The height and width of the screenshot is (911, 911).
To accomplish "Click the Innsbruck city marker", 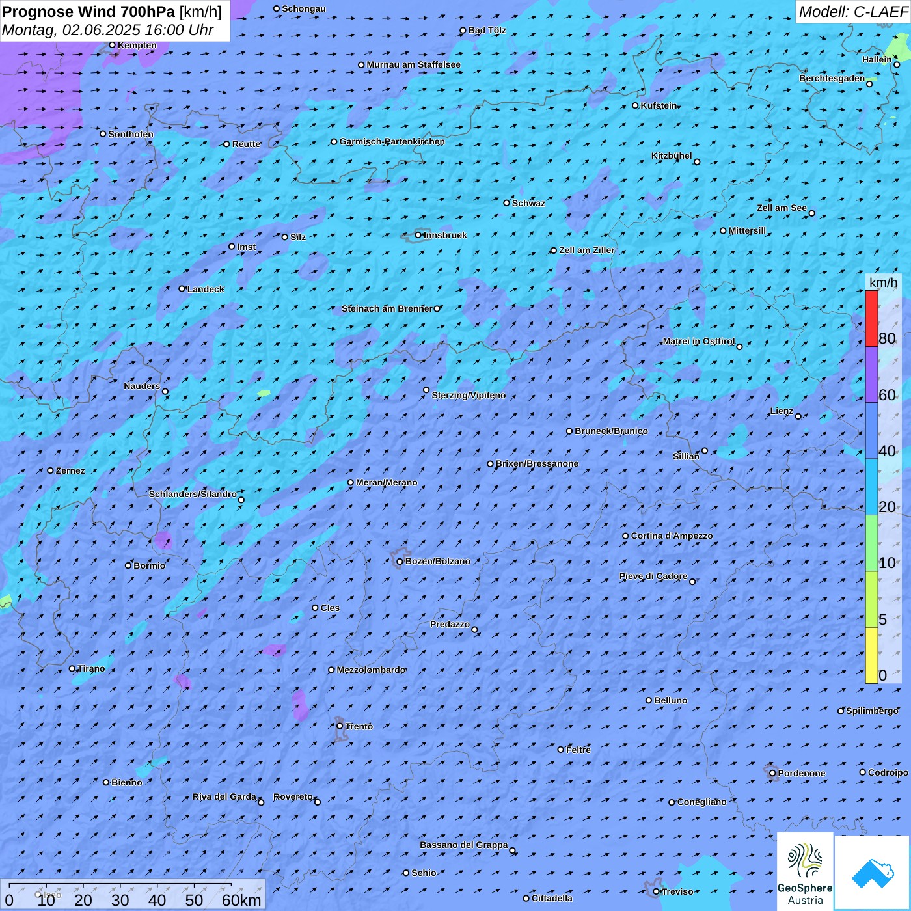I will [418, 235].
